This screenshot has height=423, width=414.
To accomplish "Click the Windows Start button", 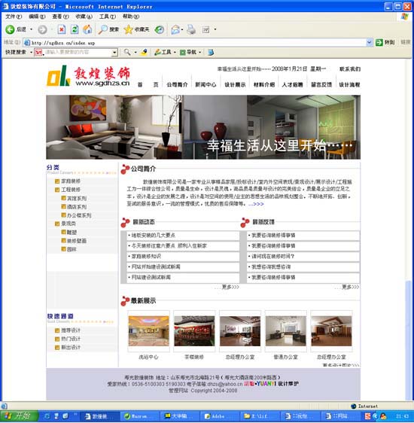I will coord(19,416).
